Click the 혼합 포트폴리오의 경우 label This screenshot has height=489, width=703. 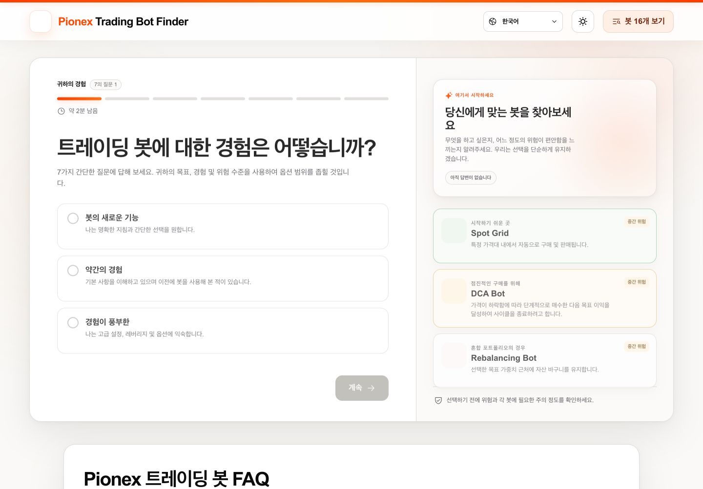pyautogui.click(x=498, y=348)
